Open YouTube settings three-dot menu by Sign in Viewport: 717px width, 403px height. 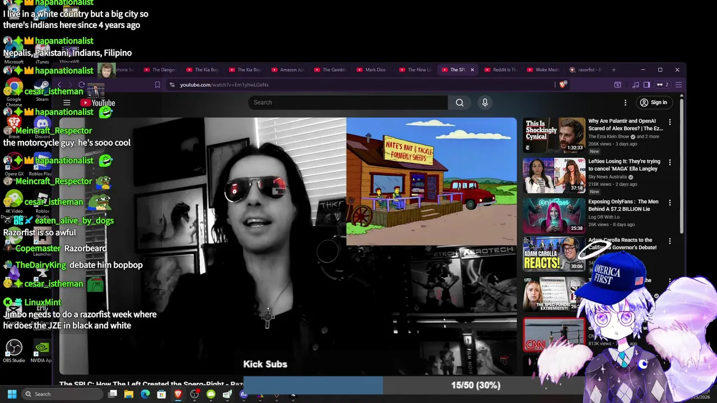[625, 102]
